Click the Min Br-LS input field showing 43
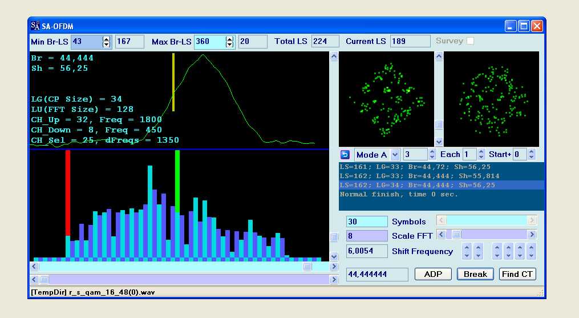 pos(86,42)
